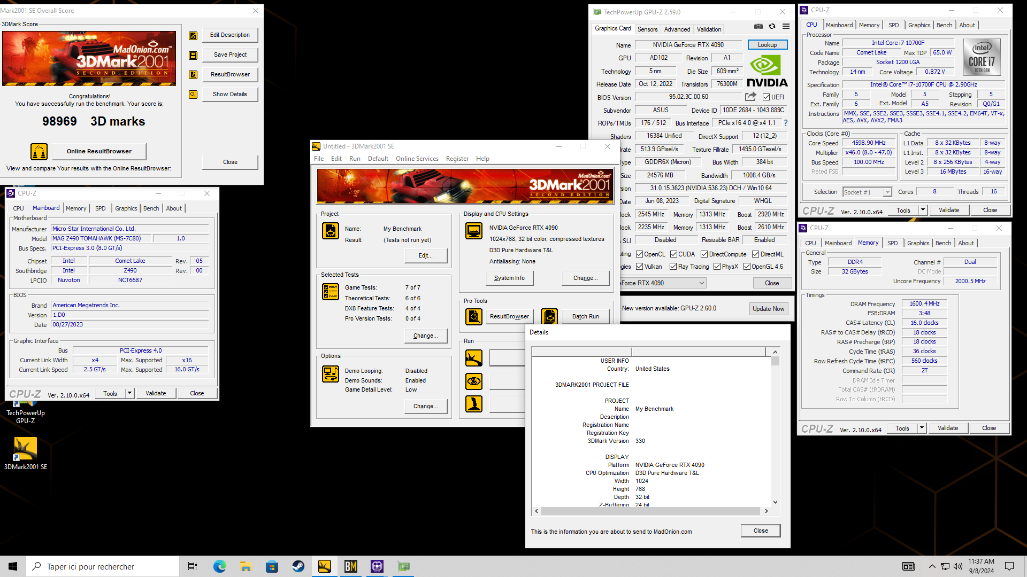The image size is (1027, 577).
Task: Open Steam from the taskbar
Action: tap(298, 566)
